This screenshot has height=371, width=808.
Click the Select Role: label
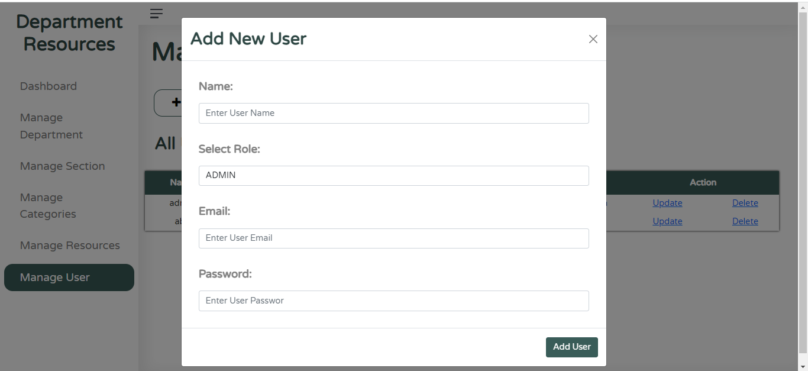[230, 149]
